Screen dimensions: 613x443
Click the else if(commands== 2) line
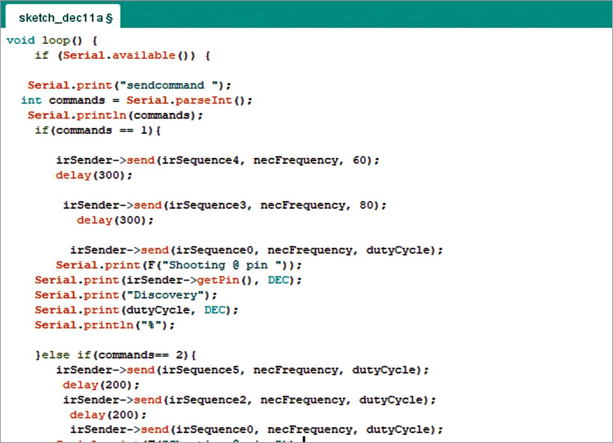tap(116, 355)
